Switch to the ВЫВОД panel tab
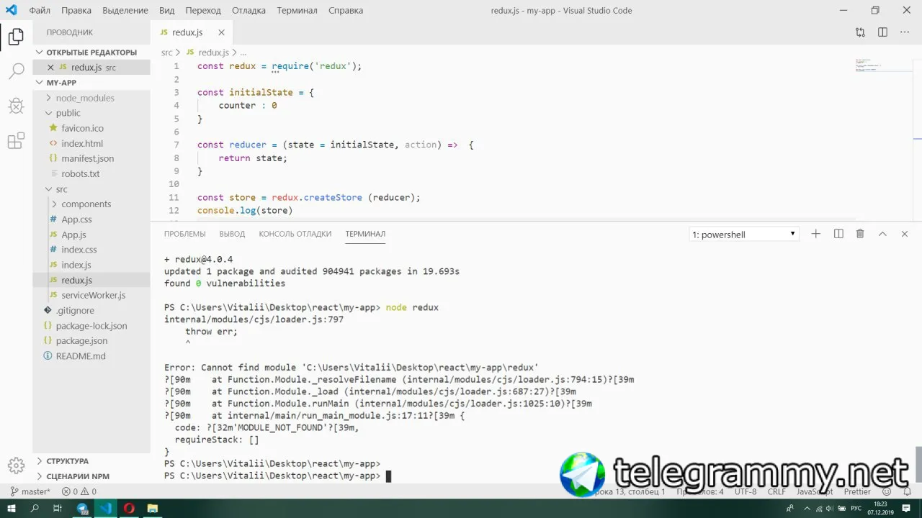 [232, 234]
